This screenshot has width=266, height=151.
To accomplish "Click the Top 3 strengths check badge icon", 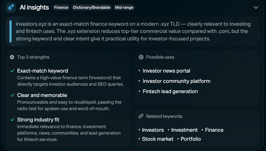I will tap(12, 57).
